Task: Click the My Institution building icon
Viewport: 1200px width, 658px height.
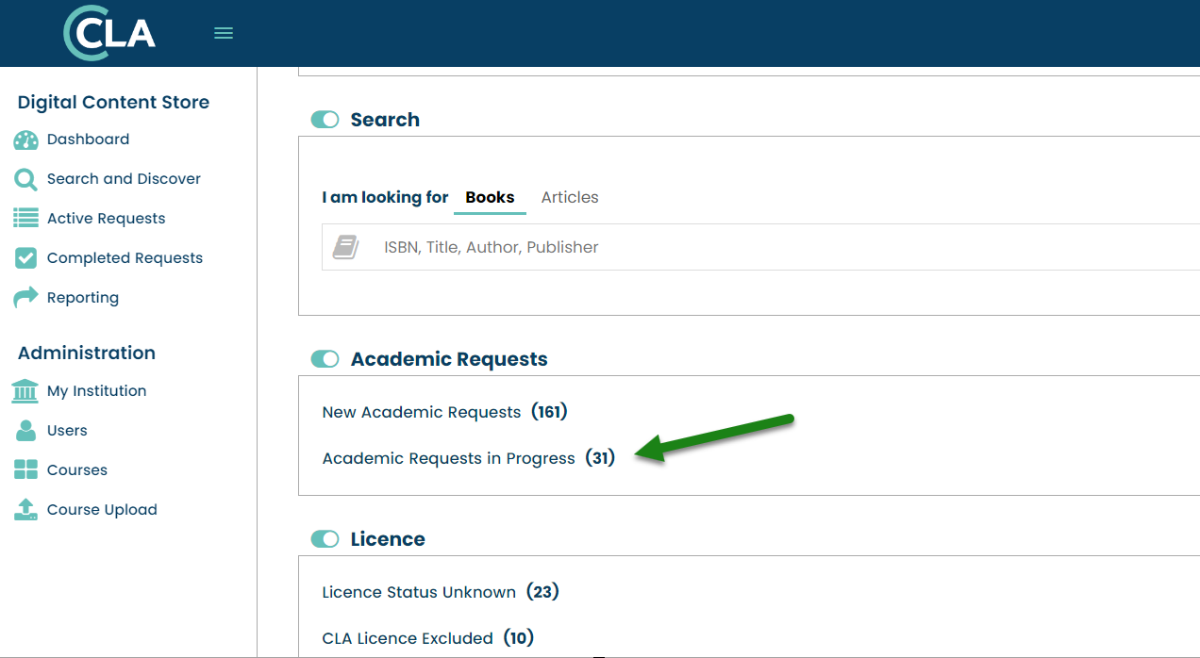Action: pyautogui.click(x=25, y=391)
